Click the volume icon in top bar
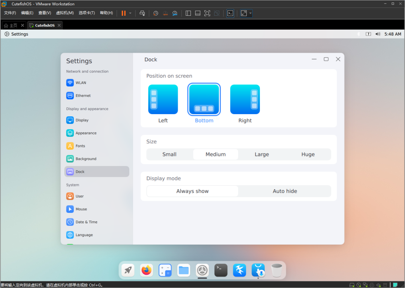405x288 pixels. click(378, 34)
